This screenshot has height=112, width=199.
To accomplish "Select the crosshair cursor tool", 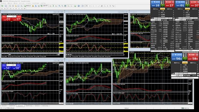I will tap(90, 6).
